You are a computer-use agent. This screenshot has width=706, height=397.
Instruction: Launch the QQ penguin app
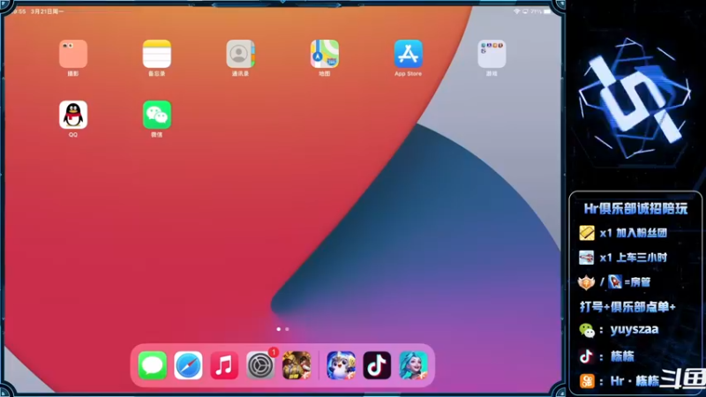click(73, 115)
